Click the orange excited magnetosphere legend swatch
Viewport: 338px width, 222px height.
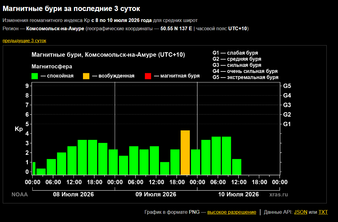pos(86,76)
